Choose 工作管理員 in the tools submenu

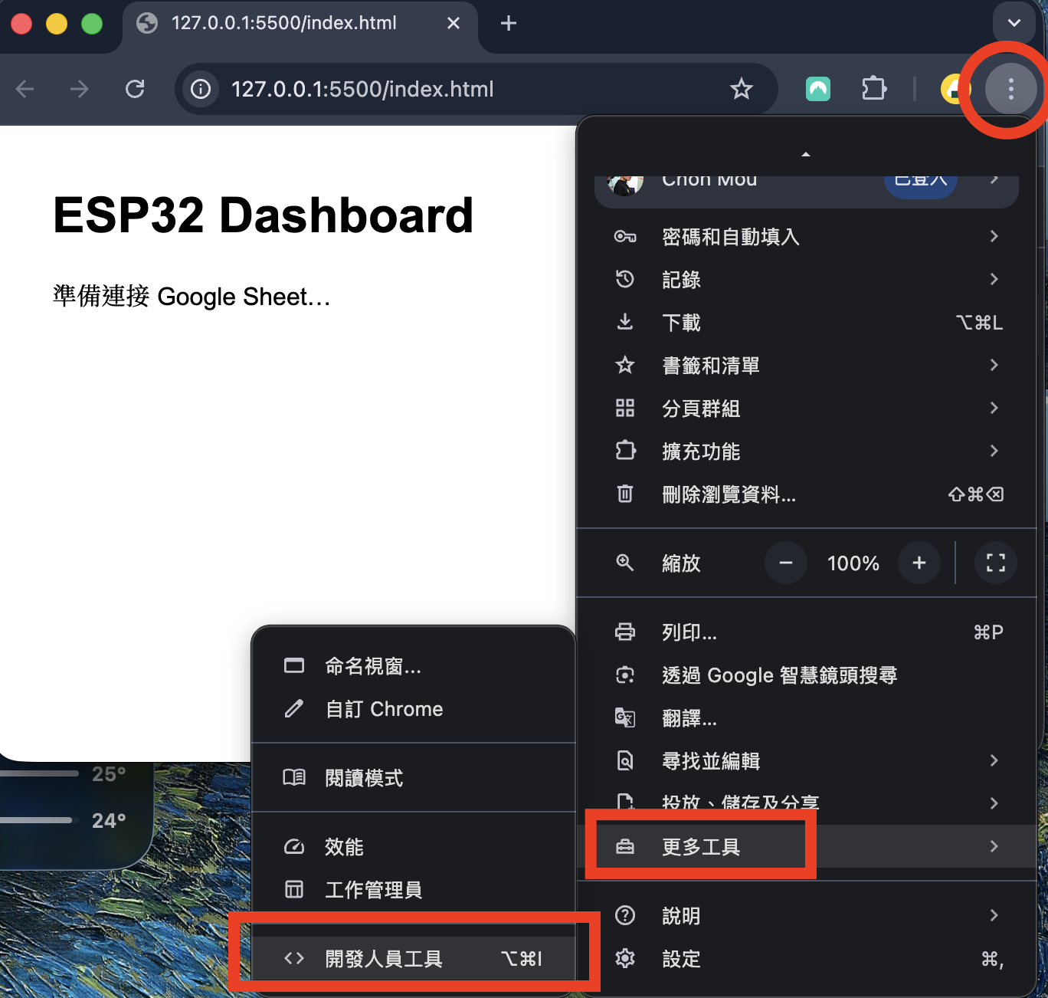374,890
